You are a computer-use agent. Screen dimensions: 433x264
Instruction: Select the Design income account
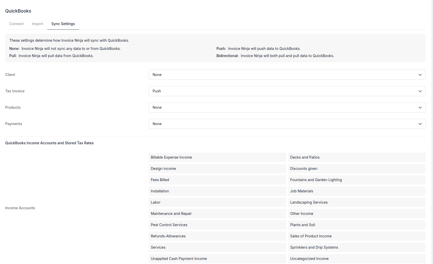click(x=217, y=169)
